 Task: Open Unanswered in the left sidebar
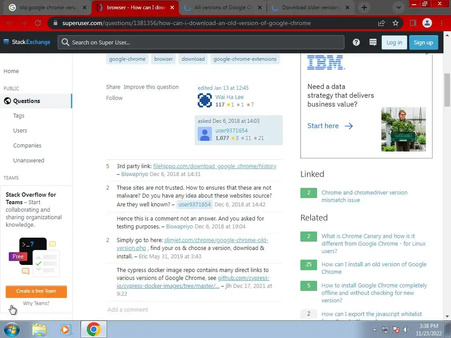pos(29,160)
